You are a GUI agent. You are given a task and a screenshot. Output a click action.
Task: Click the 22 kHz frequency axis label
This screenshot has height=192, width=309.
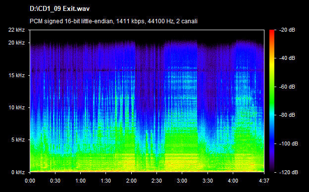click(16, 30)
